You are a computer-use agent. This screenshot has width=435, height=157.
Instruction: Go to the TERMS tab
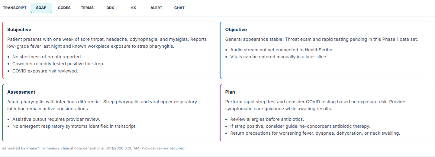87,8
